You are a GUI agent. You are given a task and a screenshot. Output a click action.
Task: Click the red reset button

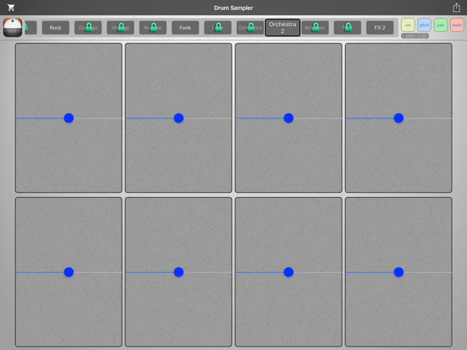457,25
